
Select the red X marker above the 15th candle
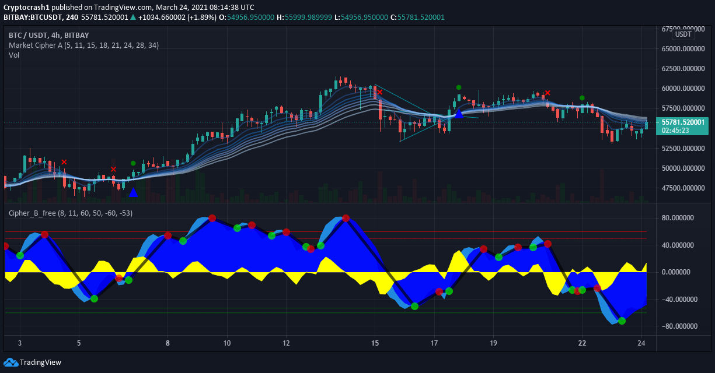379,92
